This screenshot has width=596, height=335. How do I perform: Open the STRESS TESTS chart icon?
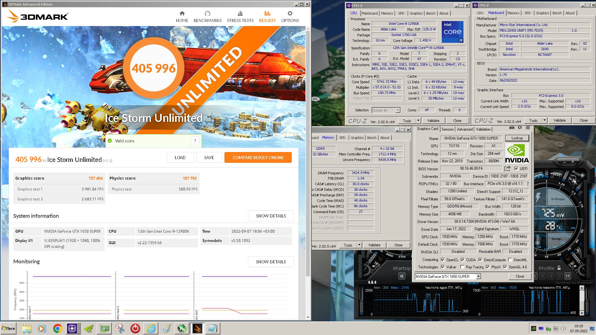pyautogui.click(x=240, y=13)
